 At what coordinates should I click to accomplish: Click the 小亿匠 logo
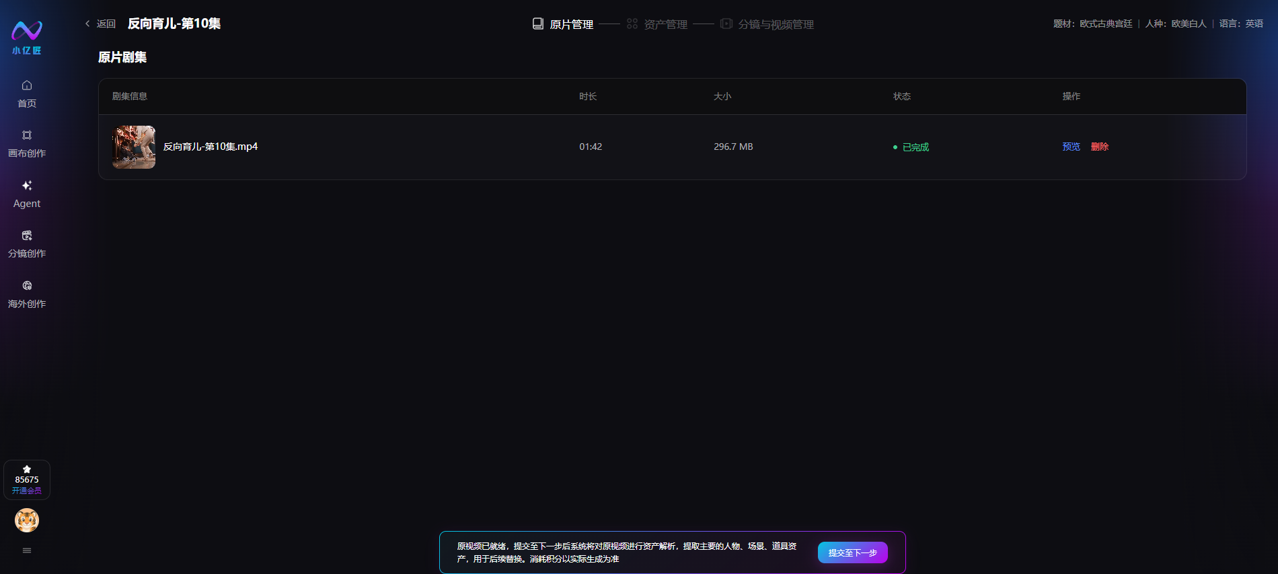(27, 38)
